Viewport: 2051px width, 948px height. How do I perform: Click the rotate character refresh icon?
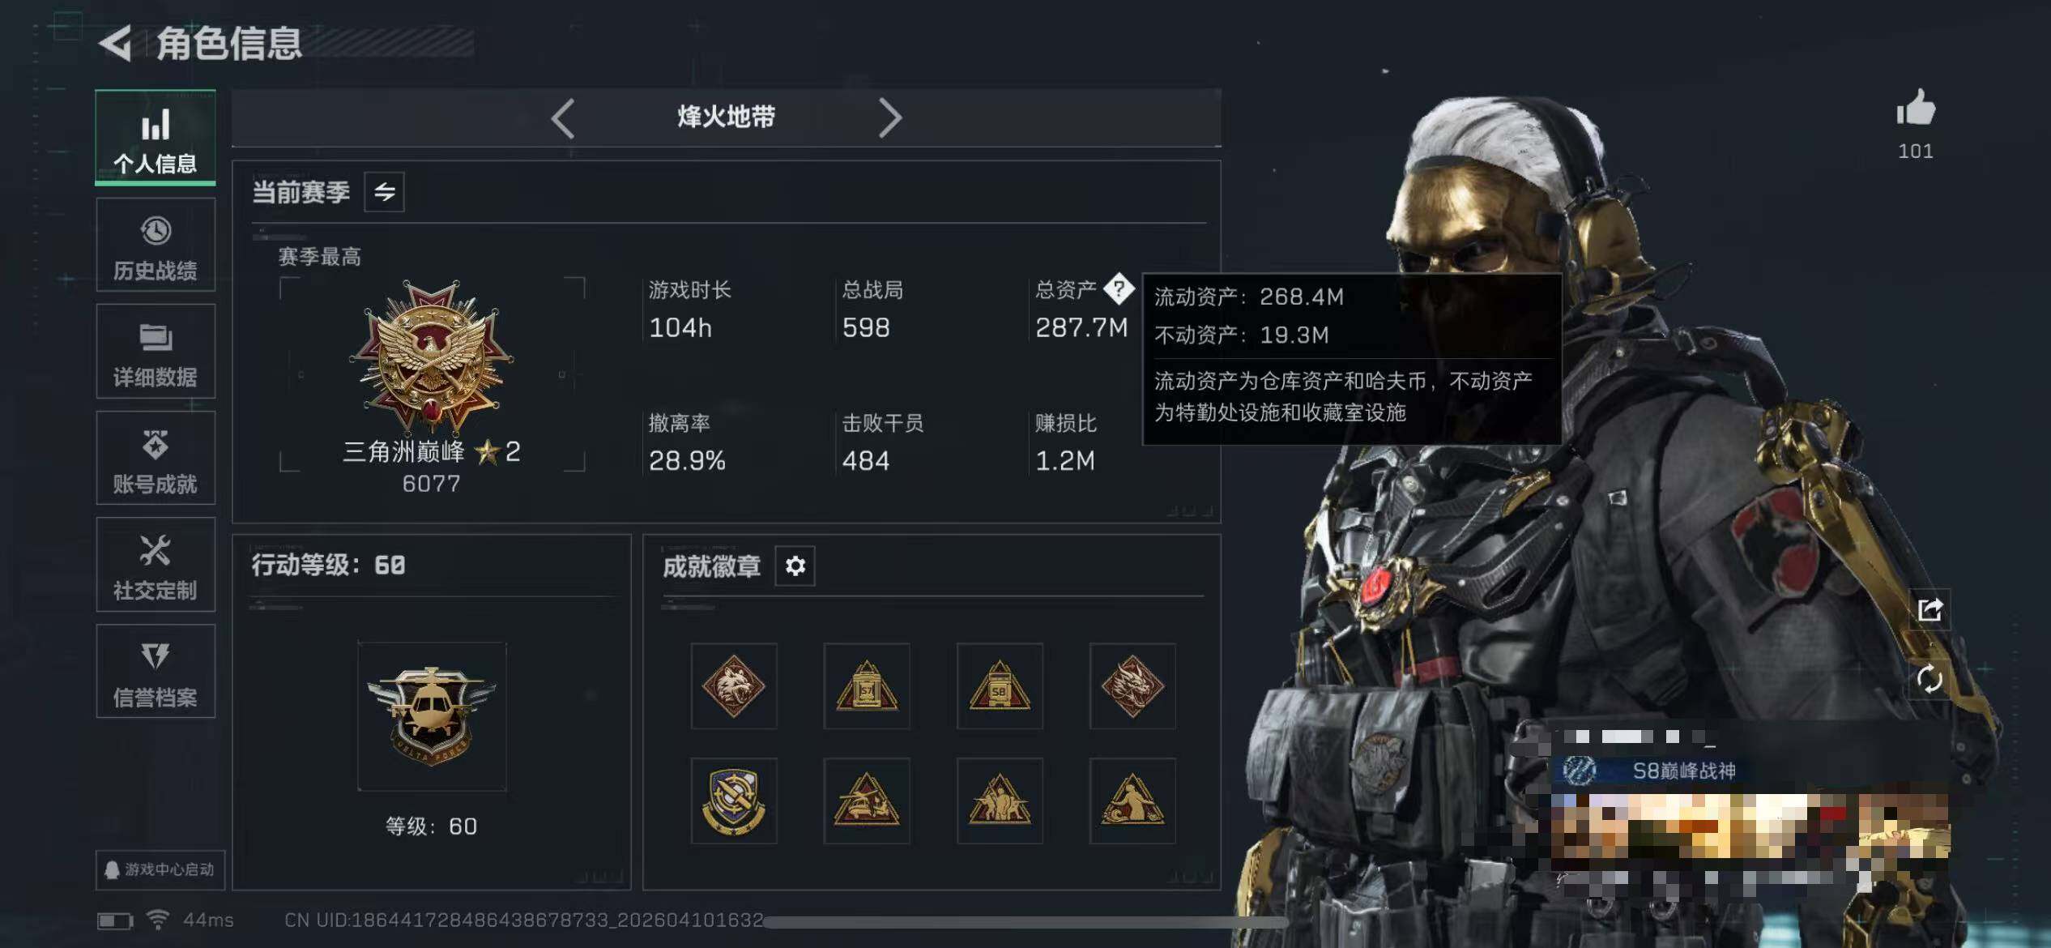(1929, 678)
